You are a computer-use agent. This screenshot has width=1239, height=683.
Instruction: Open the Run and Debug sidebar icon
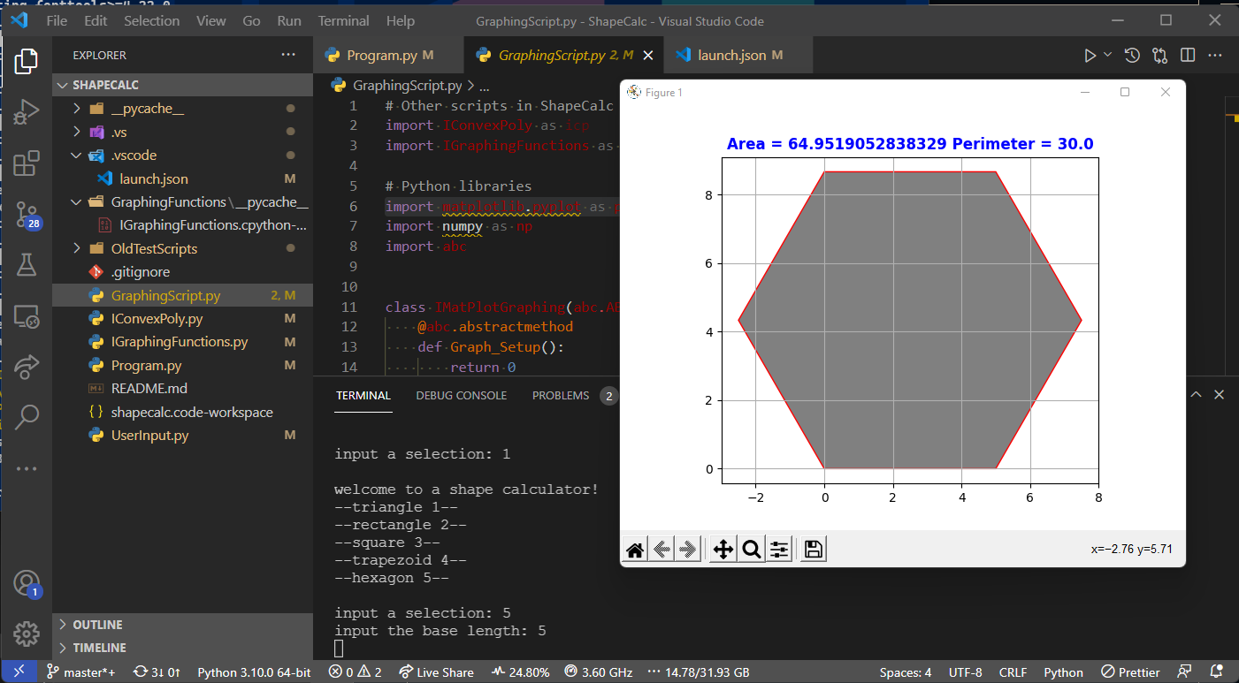point(26,111)
